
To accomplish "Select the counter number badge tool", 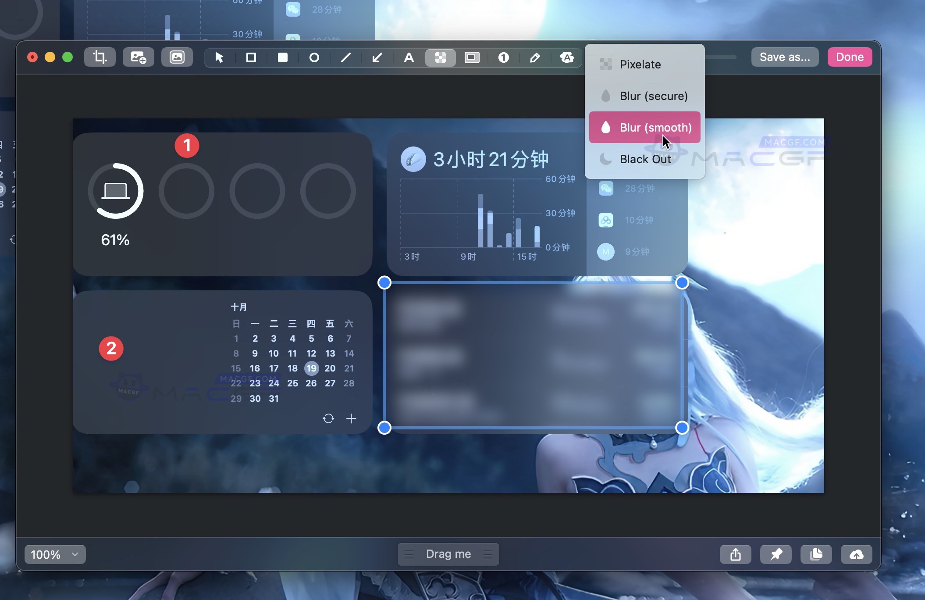I will 503,57.
